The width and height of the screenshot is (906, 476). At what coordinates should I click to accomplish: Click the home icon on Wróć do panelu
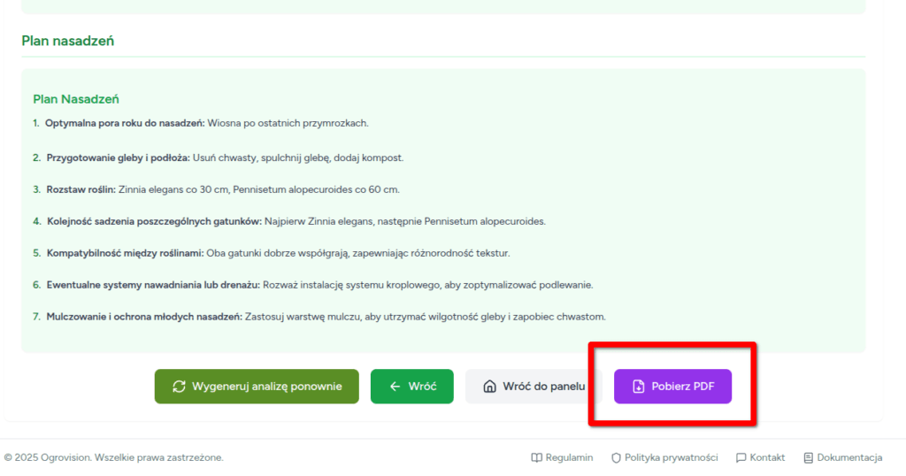[x=489, y=387]
